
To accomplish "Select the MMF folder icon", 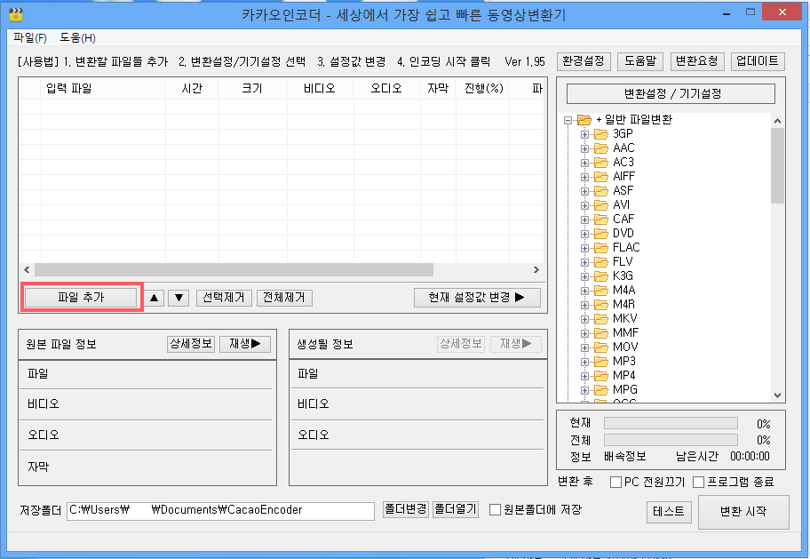I will [x=600, y=333].
